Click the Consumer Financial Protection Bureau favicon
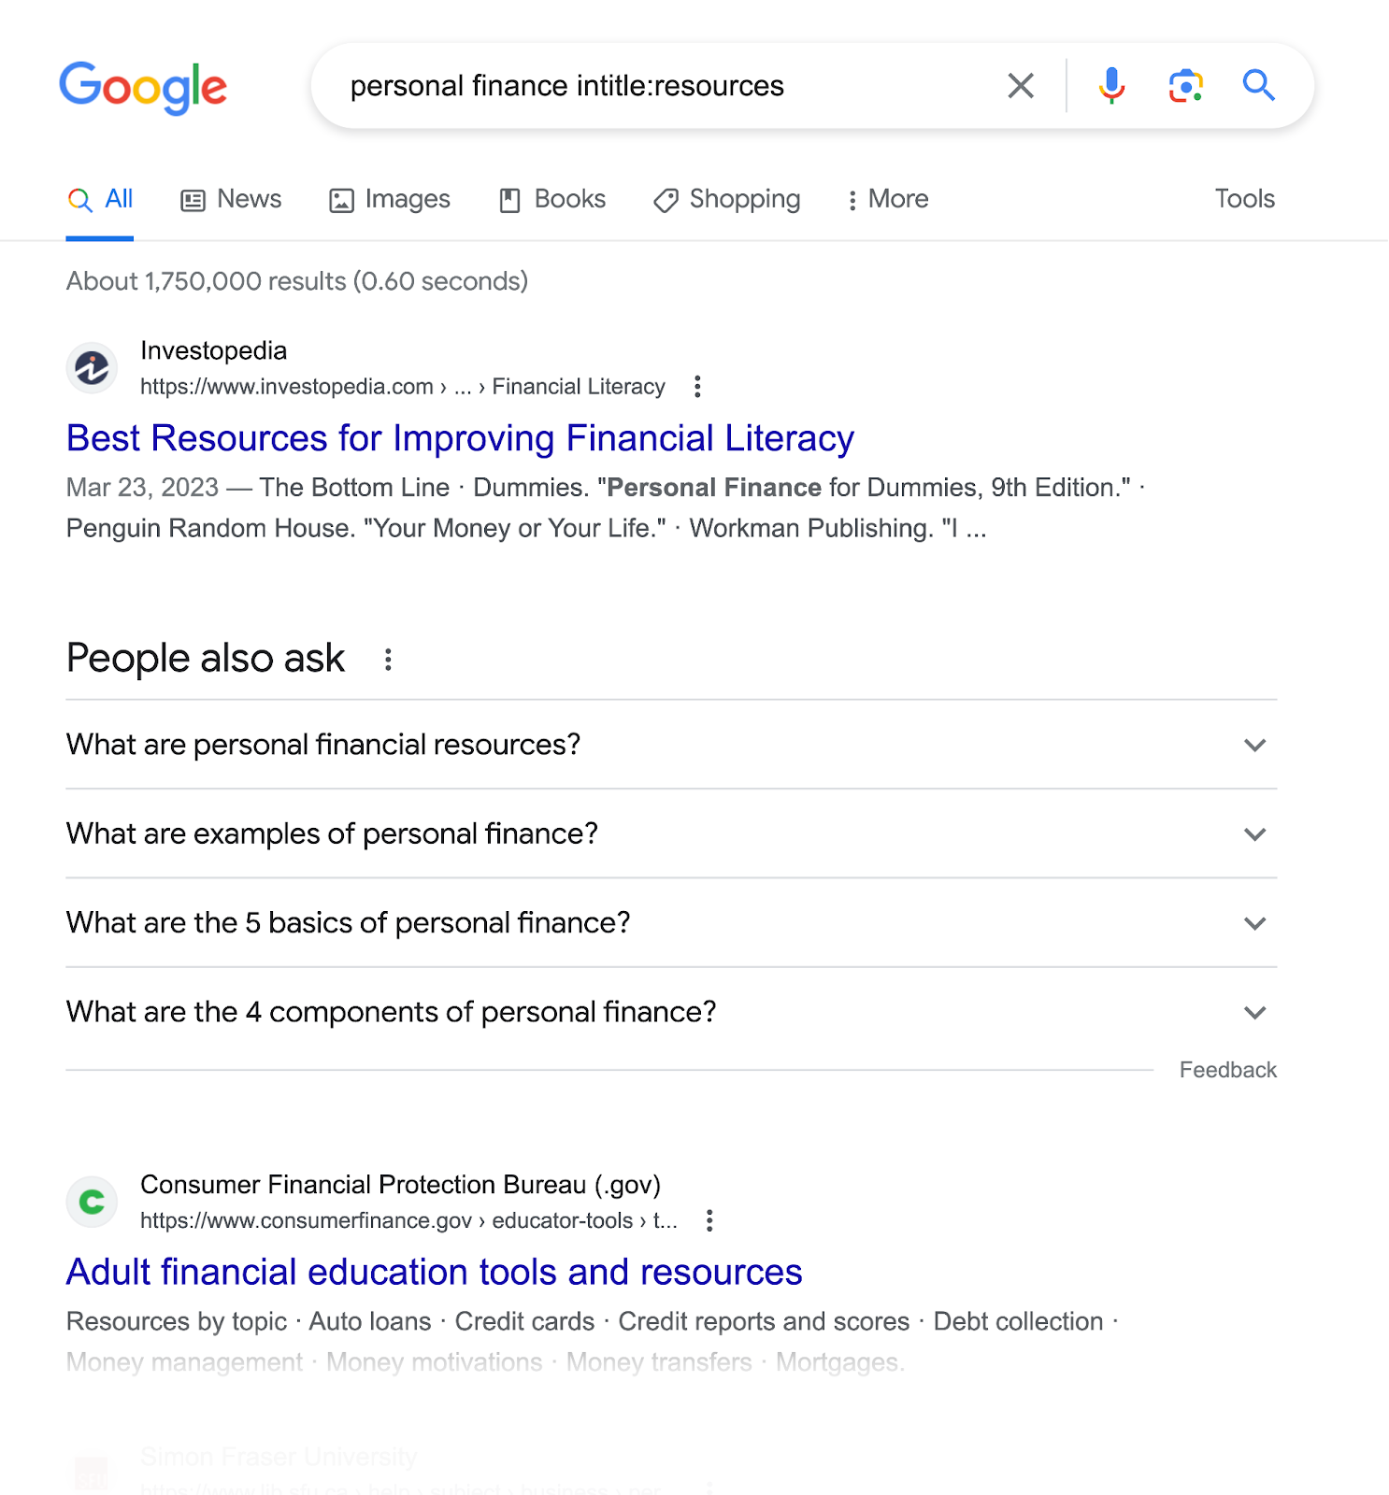 pos(92,1202)
